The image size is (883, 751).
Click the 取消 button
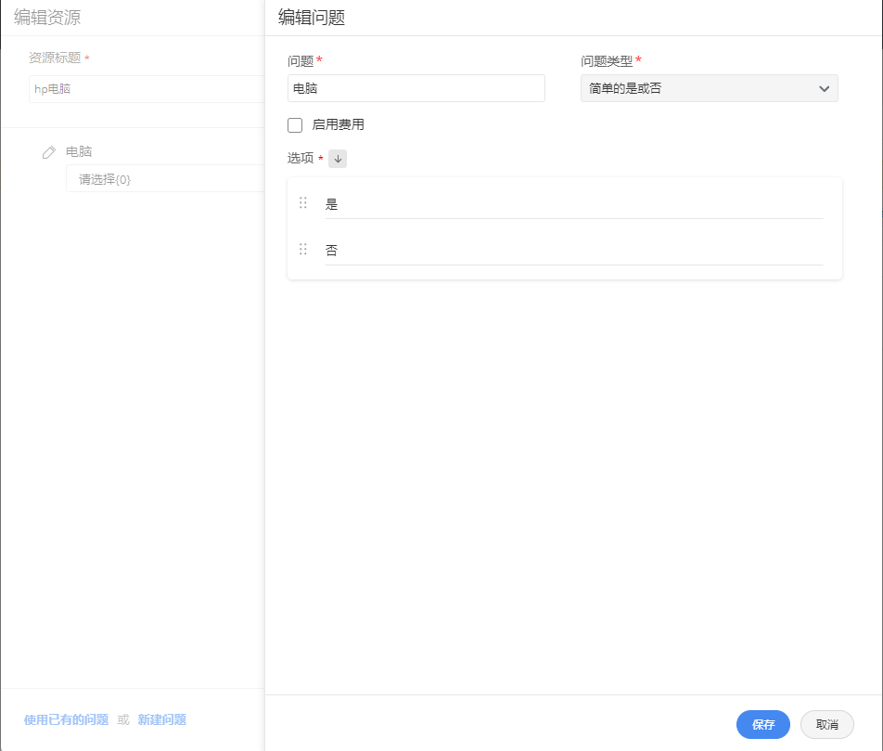826,724
